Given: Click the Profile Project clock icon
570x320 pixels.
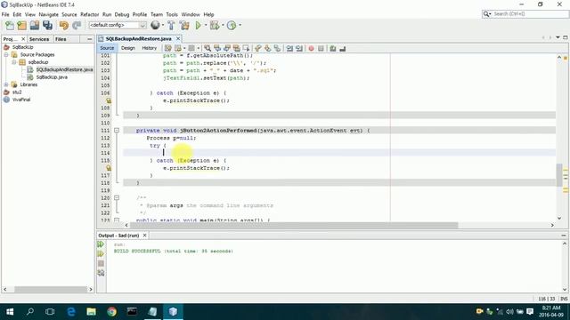Looking at the screenshot, I should pyautogui.click(x=232, y=25).
